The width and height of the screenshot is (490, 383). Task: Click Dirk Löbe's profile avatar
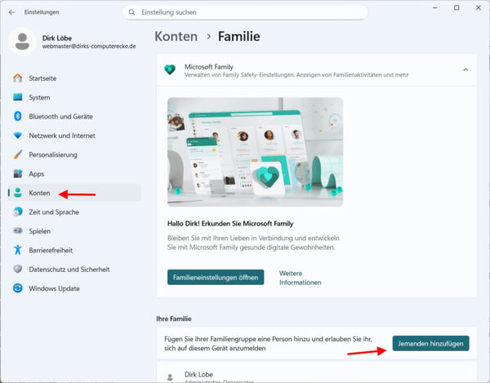point(22,42)
